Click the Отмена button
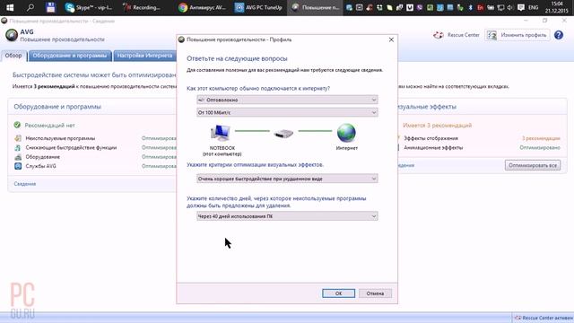The image size is (574, 323). tap(375, 293)
